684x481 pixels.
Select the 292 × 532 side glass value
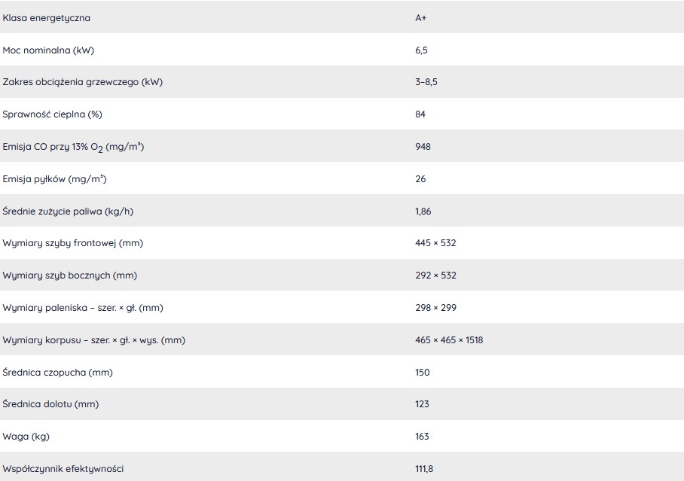pos(436,276)
